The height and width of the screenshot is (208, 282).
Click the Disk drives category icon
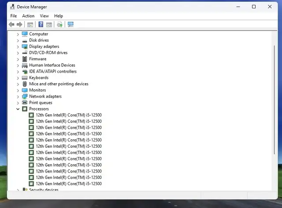click(x=25, y=40)
